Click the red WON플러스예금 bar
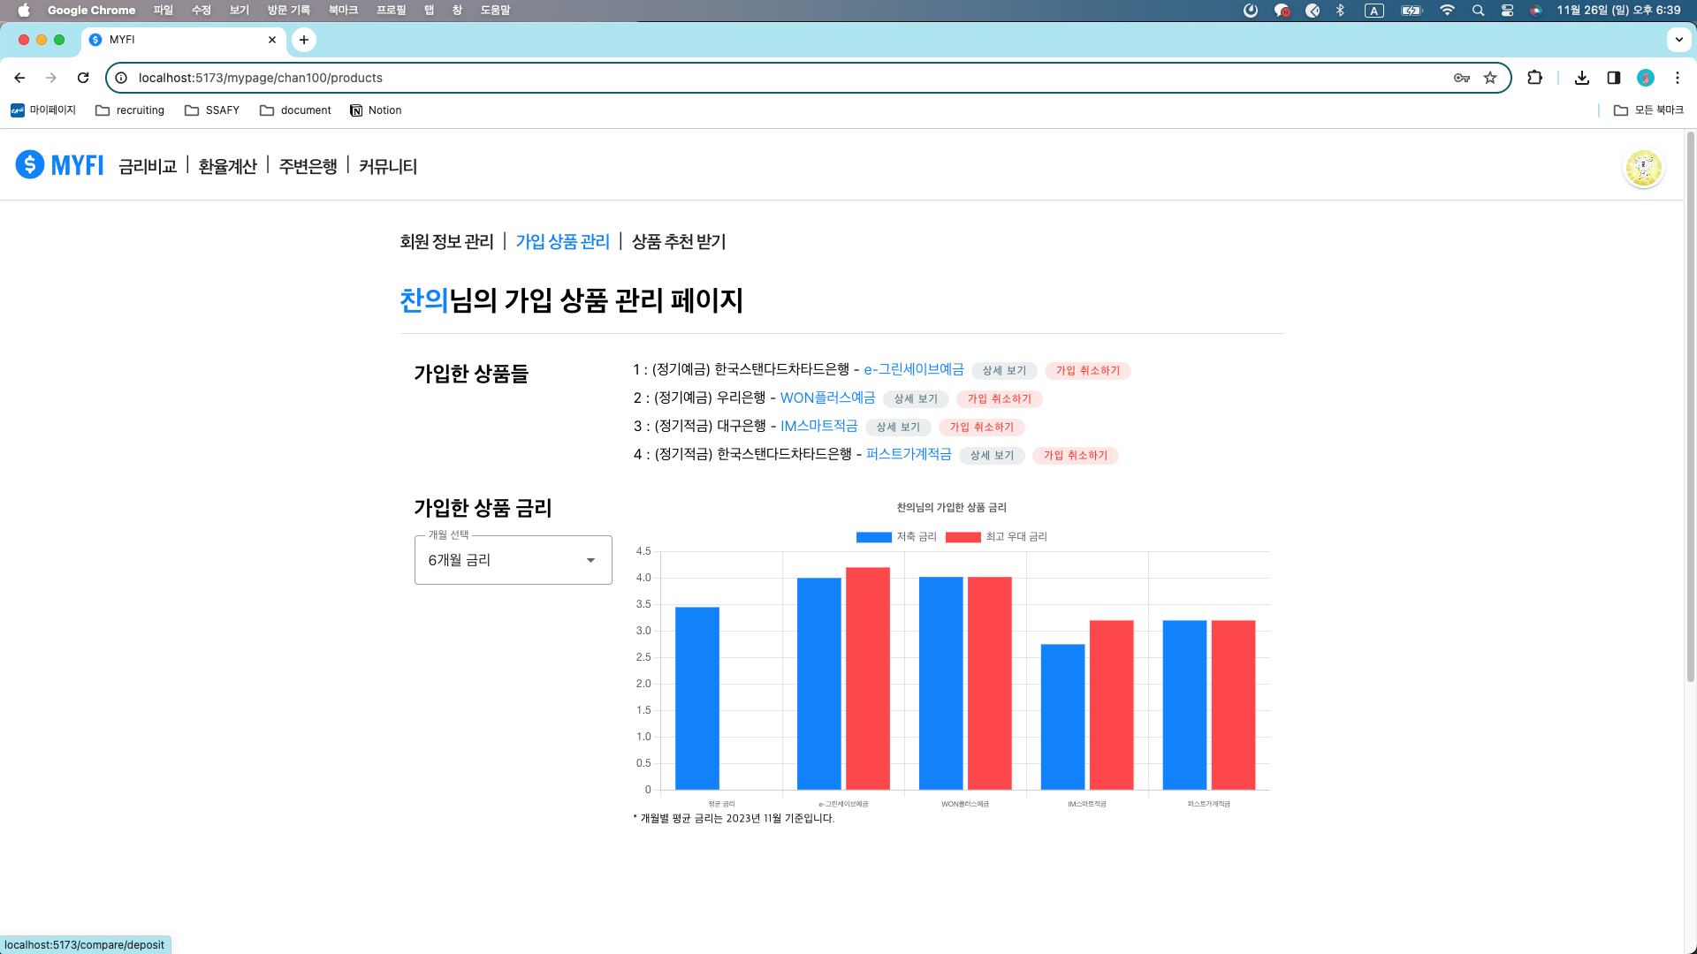Image resolution: width=1697 pixels, height=954 pixels. 989,682
